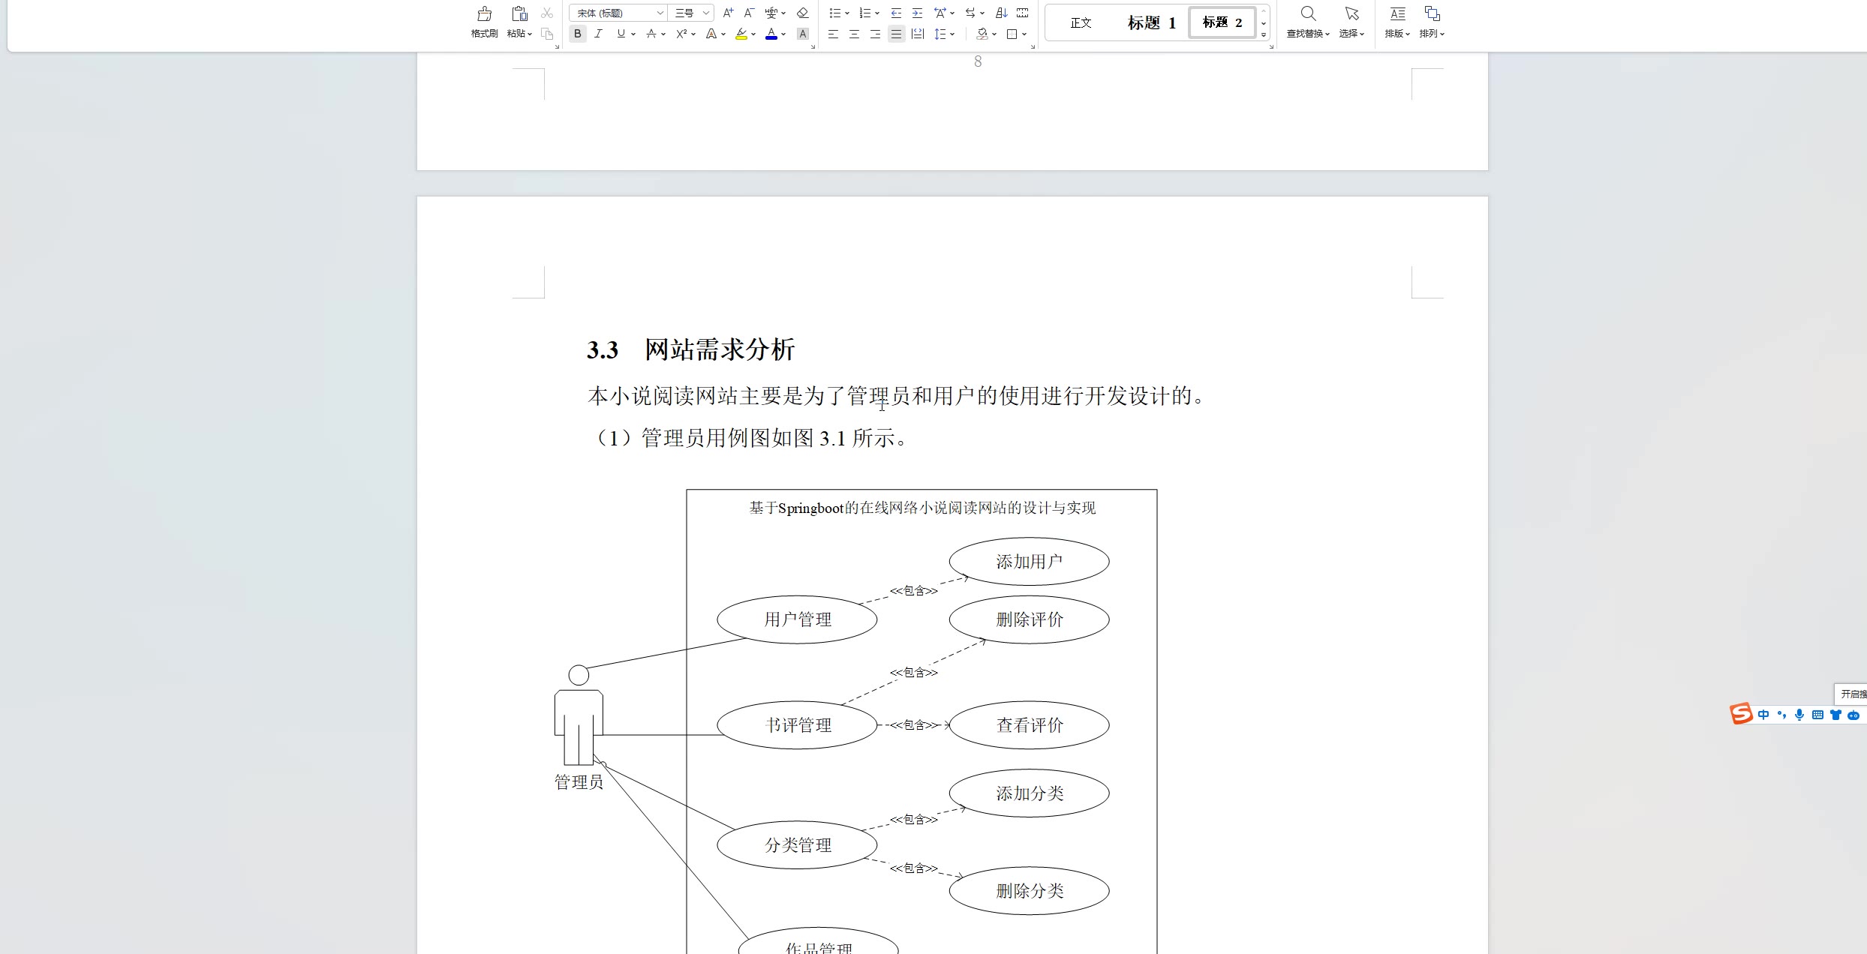Align text right
The height and width of the screenshot is (954, 1867).
[x=875, y=34]
